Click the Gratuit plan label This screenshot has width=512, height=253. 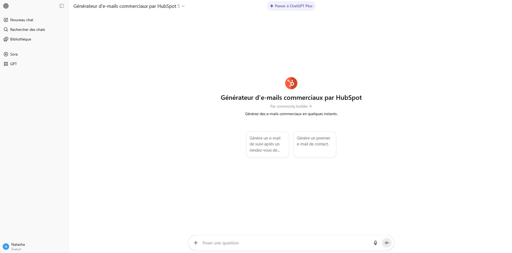coord(16,249)
